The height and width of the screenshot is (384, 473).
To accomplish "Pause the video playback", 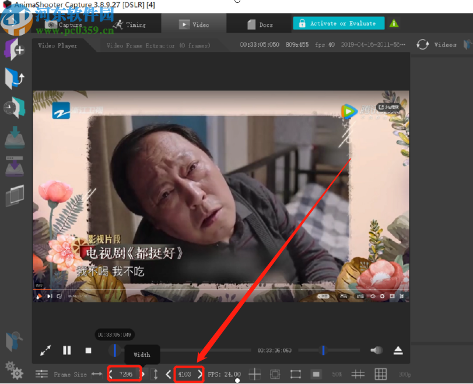I will 66,351.
